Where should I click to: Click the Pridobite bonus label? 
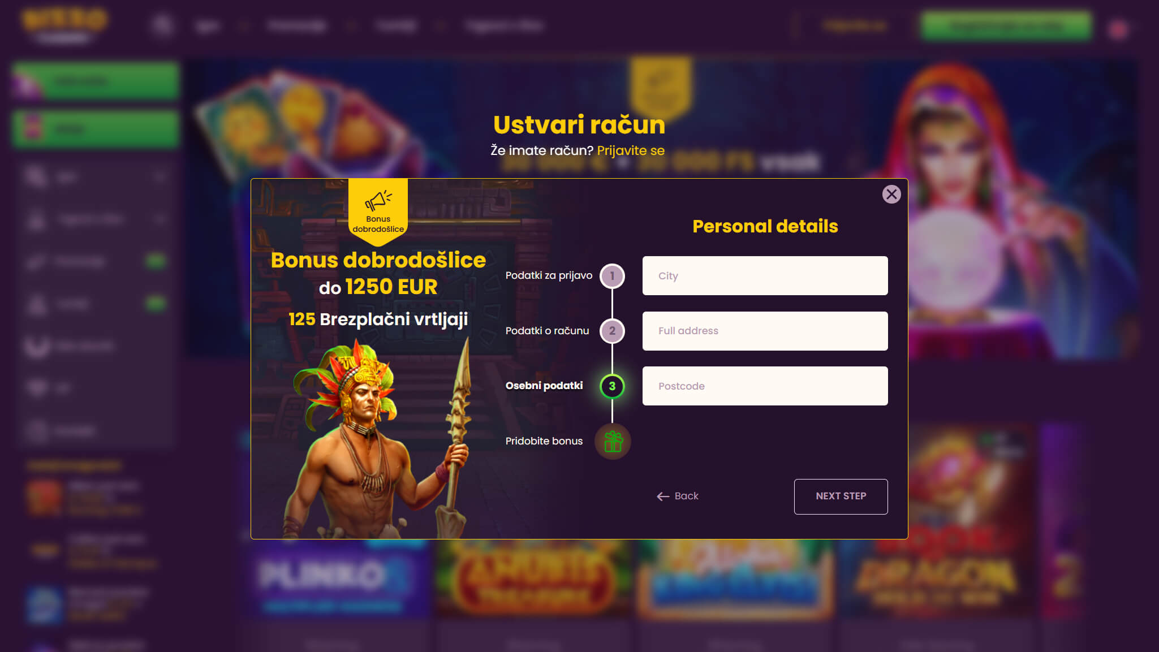[x=544, y=441]
